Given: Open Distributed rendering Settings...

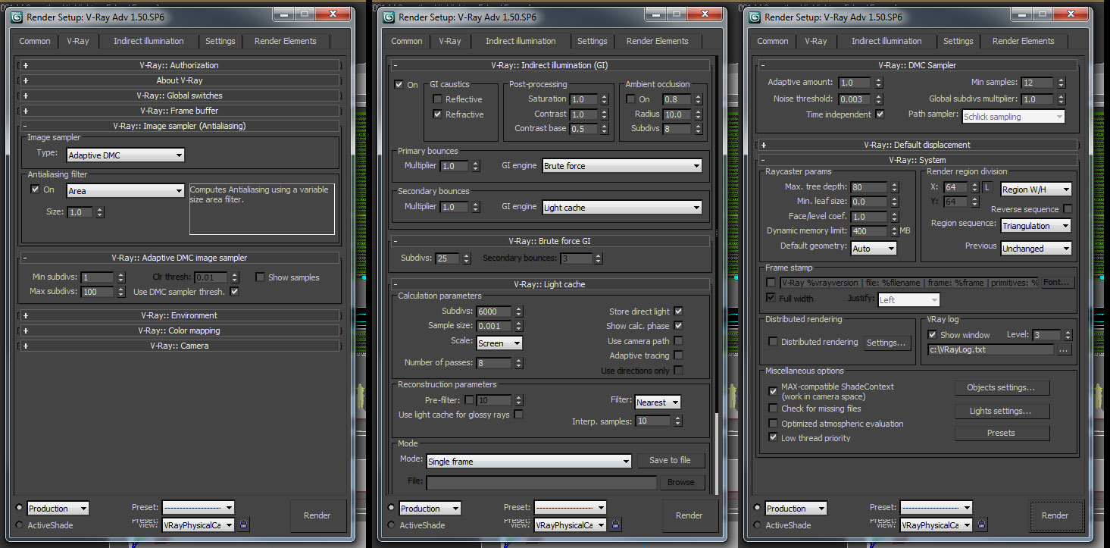Looking at the screenshot, I should tap(886, 343).
